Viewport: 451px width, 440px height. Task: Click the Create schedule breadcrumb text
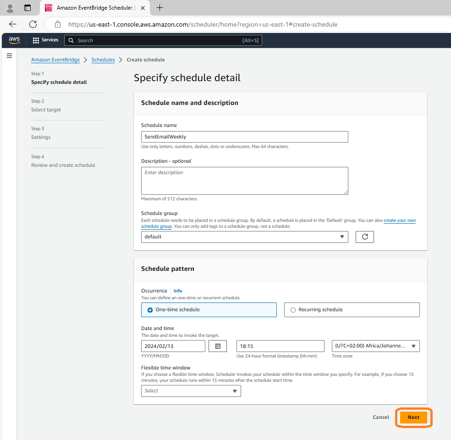pos(146,60)
